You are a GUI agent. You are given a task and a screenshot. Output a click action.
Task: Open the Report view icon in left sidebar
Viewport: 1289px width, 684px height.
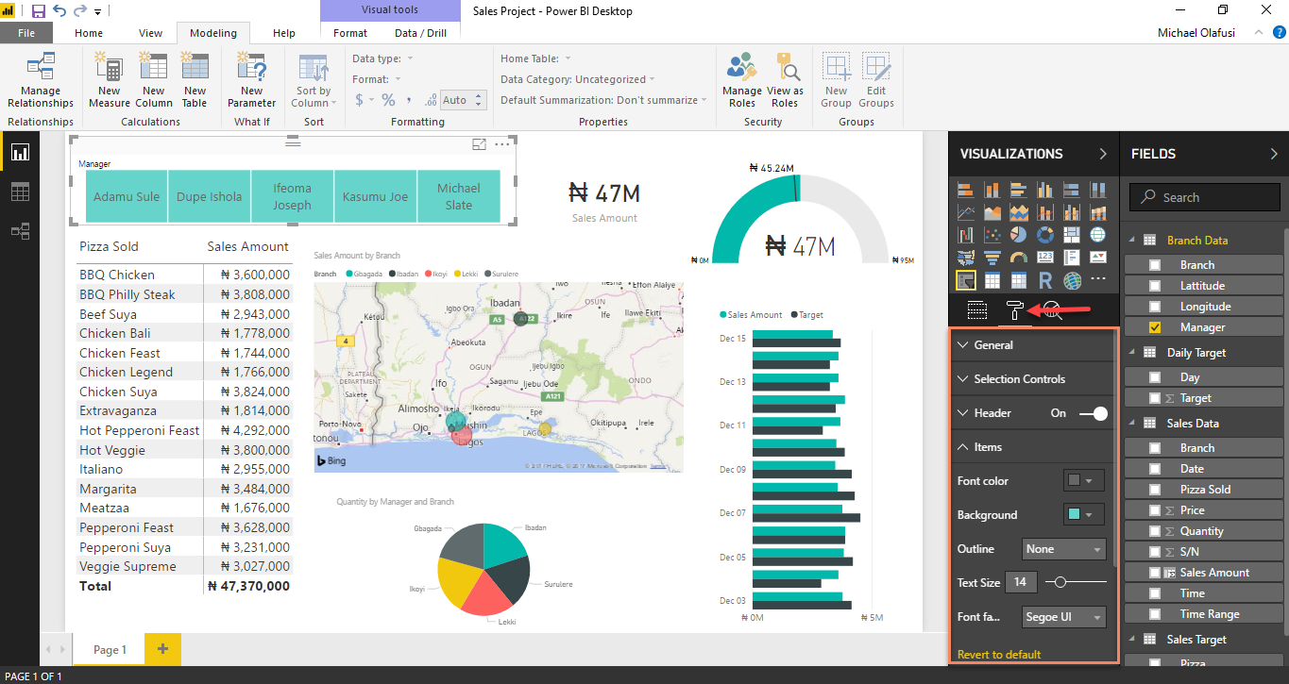19,151
